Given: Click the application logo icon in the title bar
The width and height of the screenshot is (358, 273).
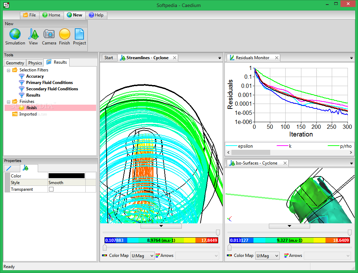Looking at the screenshot, I should 6,5.
